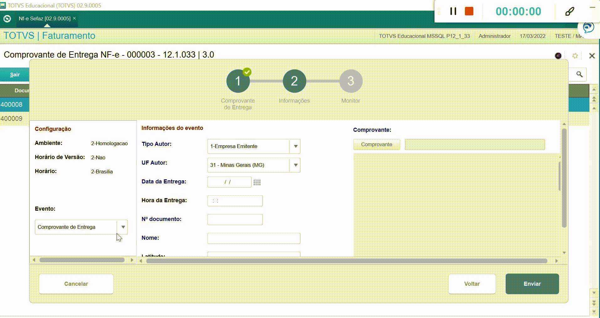Click left arrow of Configuração scrollbar
Image resolution: width=600 pixels, height=318 pixels.
pyautogui.click(x=34, y=260)
